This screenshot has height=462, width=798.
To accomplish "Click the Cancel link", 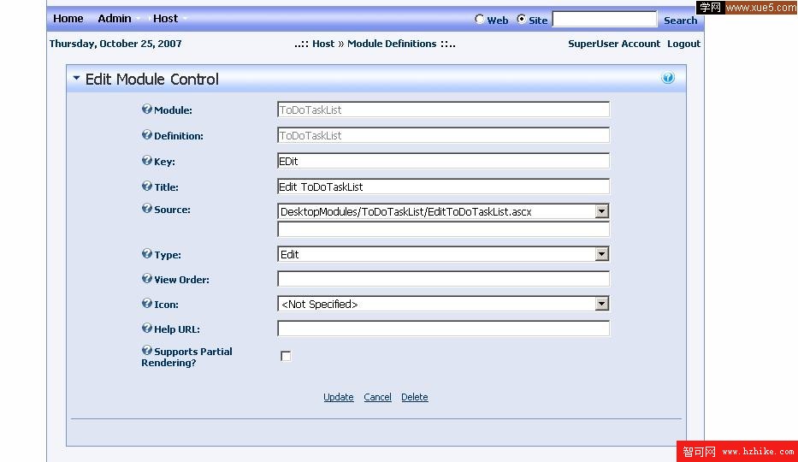I will tap(378, 397).
